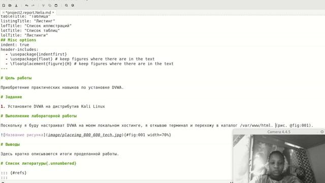Select the Camera 4.4.5 title bar
325x183 pixels.
279,132
